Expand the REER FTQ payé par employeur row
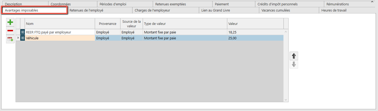 (x=23, y=32)
